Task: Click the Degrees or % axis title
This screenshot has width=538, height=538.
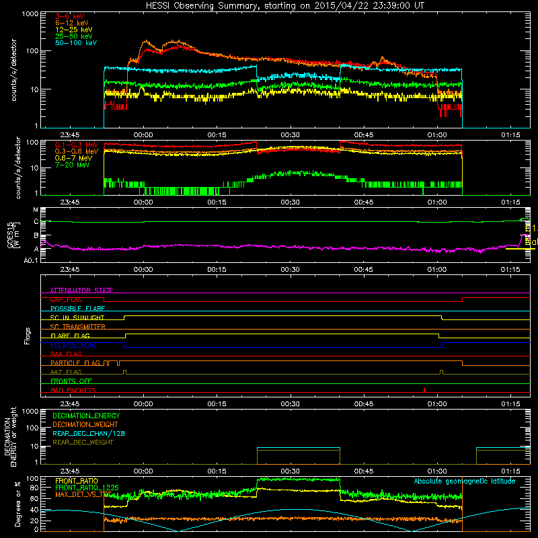Action: coord(17,504)
